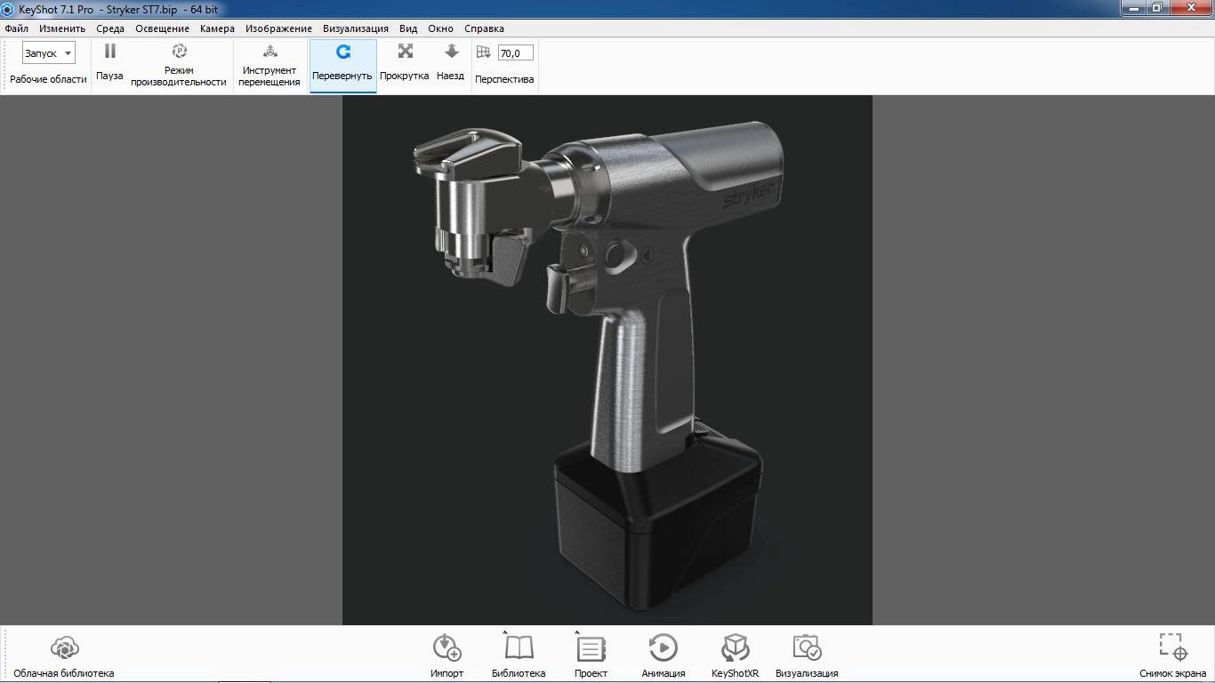Select the Перевернуть camera tool
The image size is (1215, 683).
tap(342, 64)
